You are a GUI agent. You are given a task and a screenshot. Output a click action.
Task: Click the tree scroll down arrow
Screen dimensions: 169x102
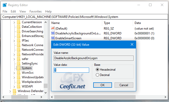click(46, 93)
